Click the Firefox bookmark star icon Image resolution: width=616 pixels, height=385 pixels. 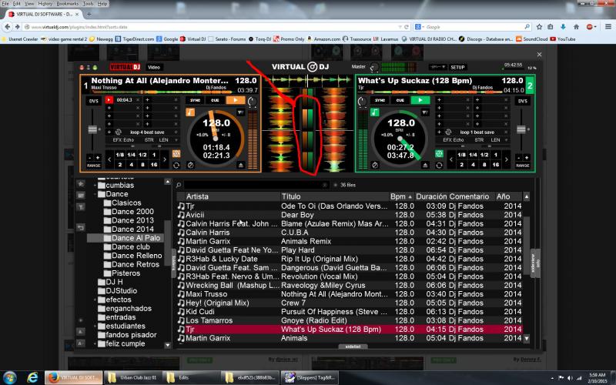click(540, 27)
